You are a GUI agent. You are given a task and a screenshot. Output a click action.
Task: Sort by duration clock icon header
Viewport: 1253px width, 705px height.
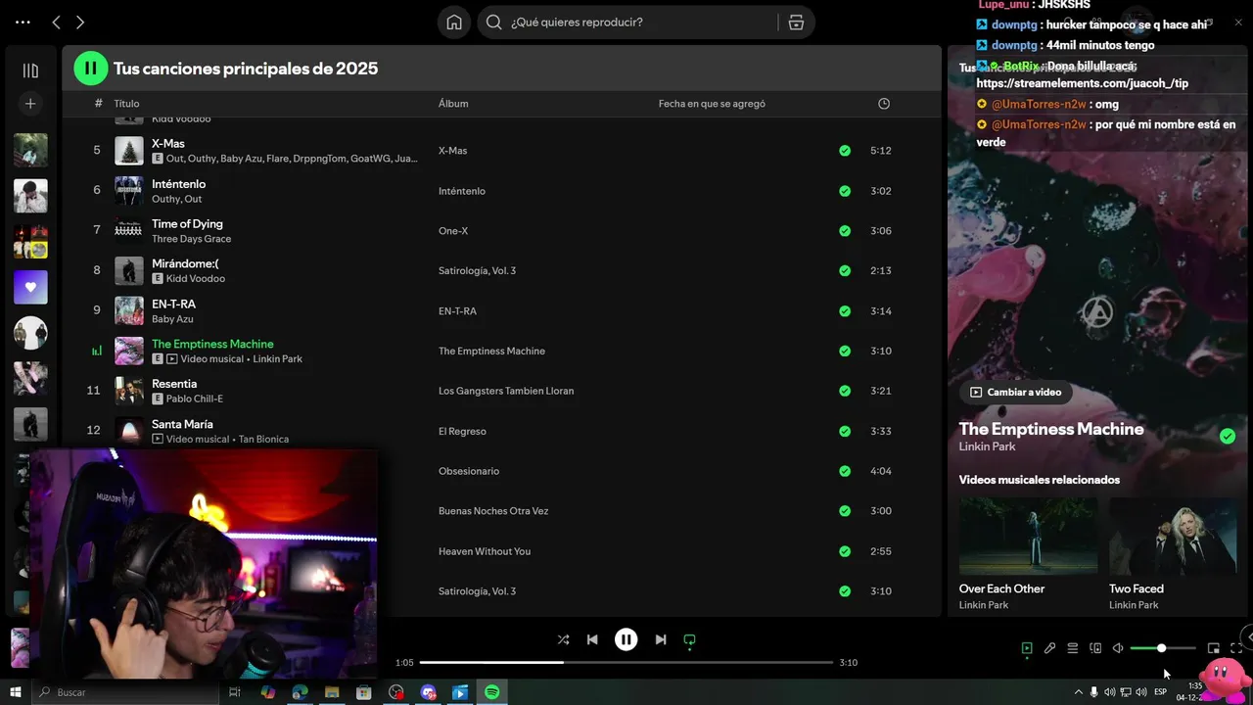884,104
